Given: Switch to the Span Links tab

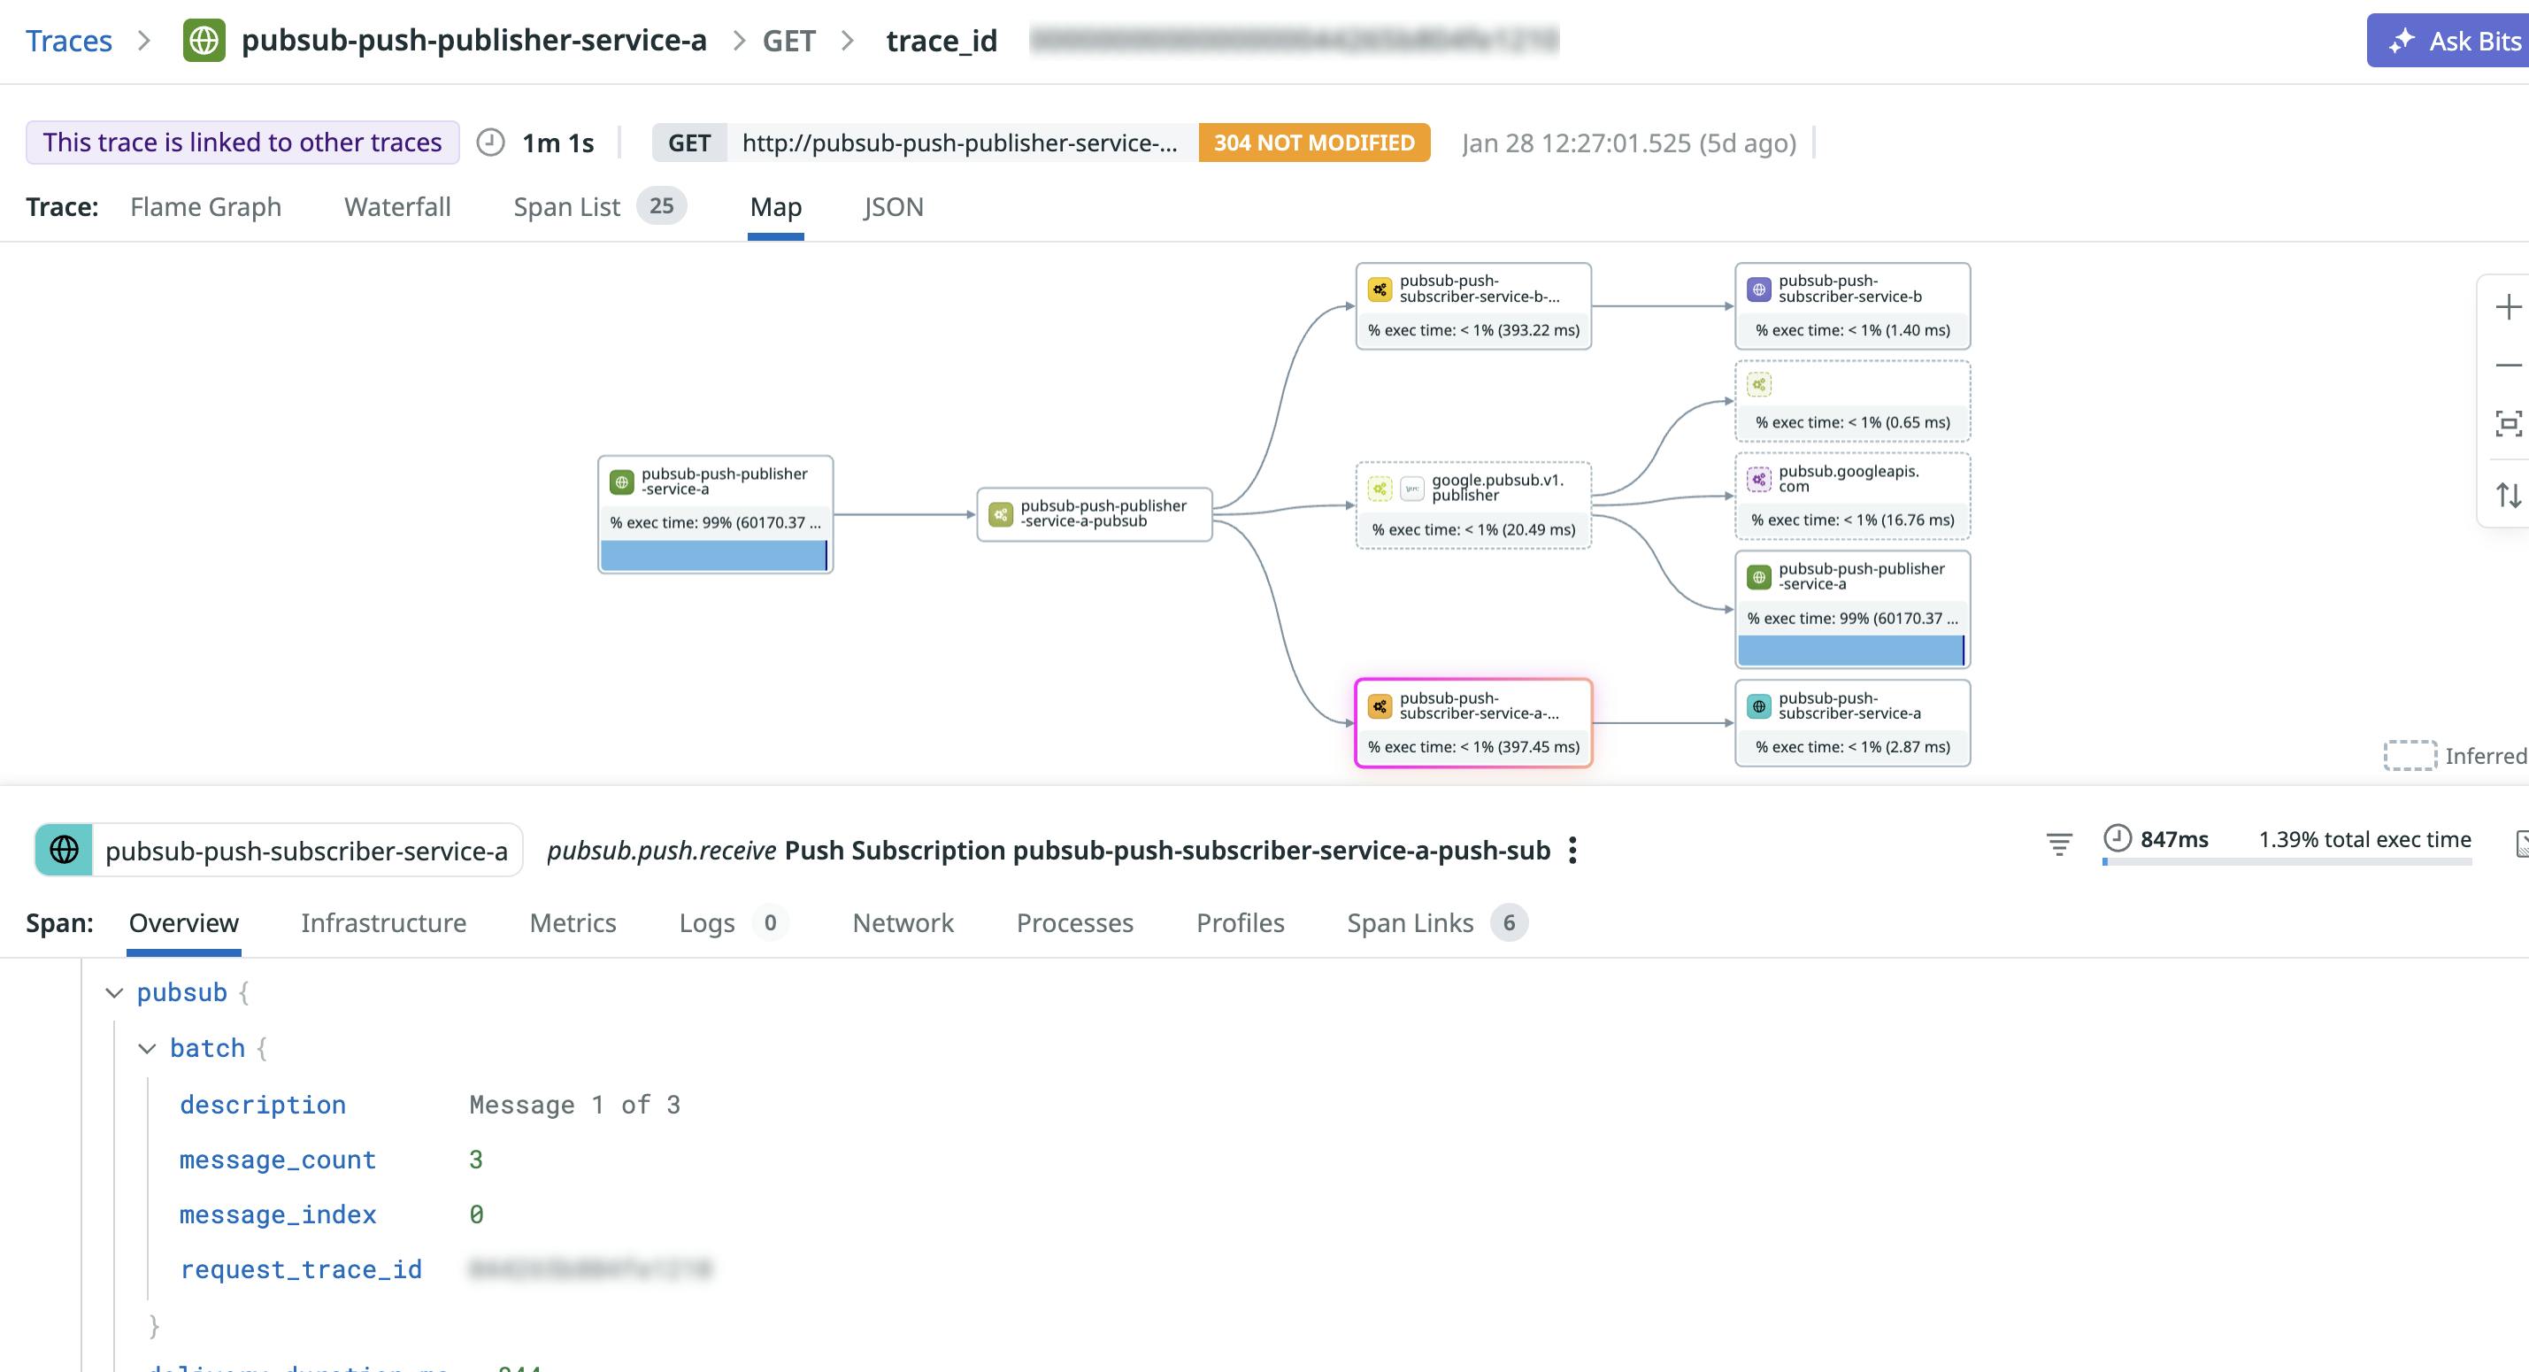Looking at the screenshot, I should pyautogui.click(x=1410, y=922).
